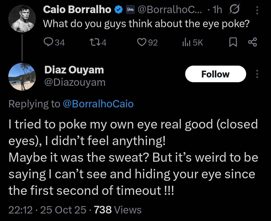Visit the @Diazouyam handle
271x221 pixels.
(x=75, y=82)
